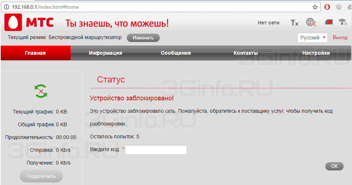Click the red SIM card status icon
This screenshot has width=352, height=185.
(x=329, y=23)
